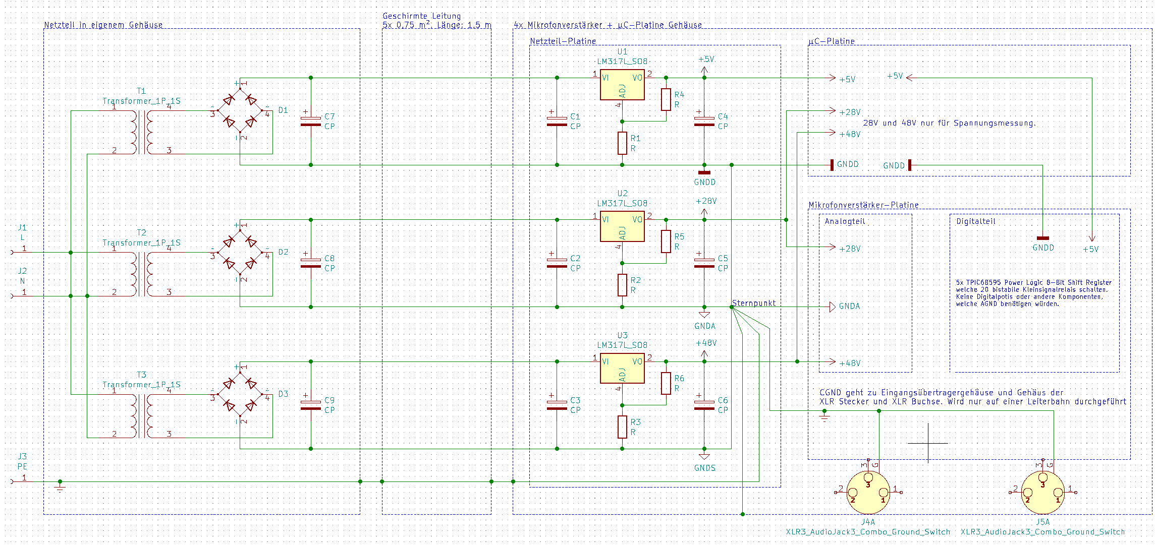Click capacitor C7 symbol
Screen dimensions: 1157x546
click(x=311, y=121)
